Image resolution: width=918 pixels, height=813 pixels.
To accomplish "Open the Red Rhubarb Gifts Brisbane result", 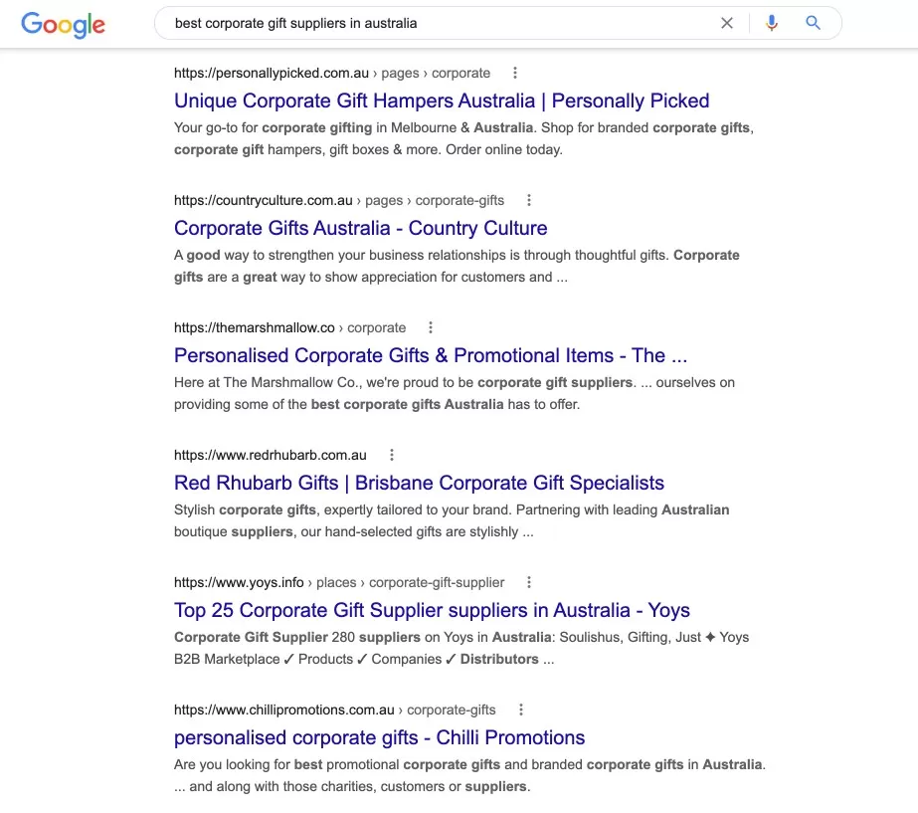I will pyautogui.click(x=419, y=483).
